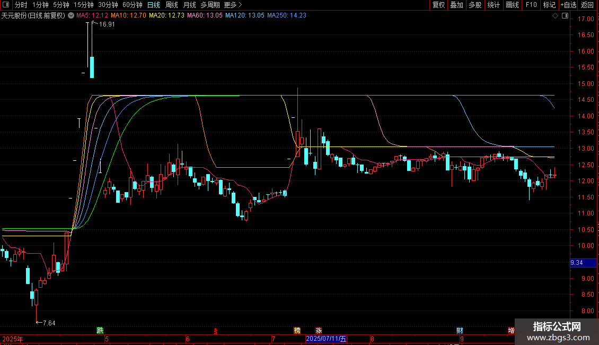Select the 30分钟 period tab

(x=108, y=5)
